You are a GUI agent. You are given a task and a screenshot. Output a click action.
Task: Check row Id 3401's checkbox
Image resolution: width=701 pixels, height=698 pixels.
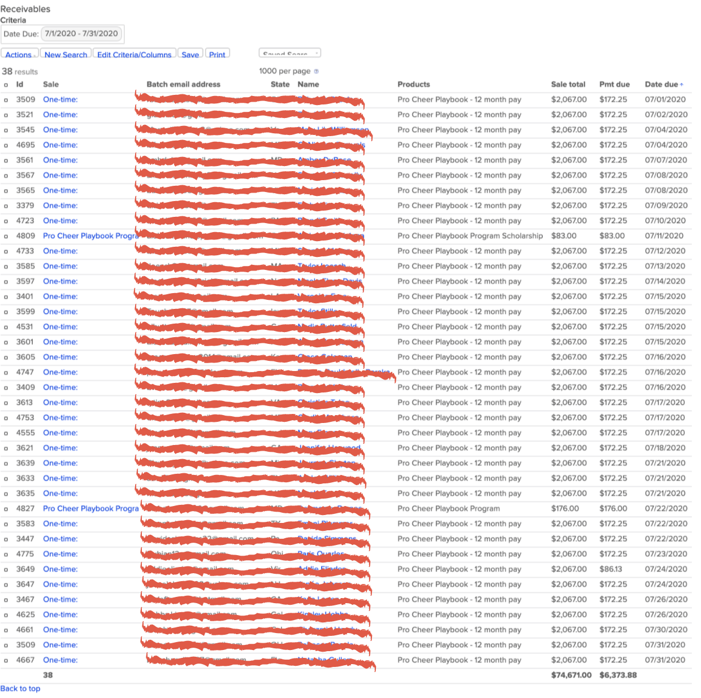[x=6, y=297]
